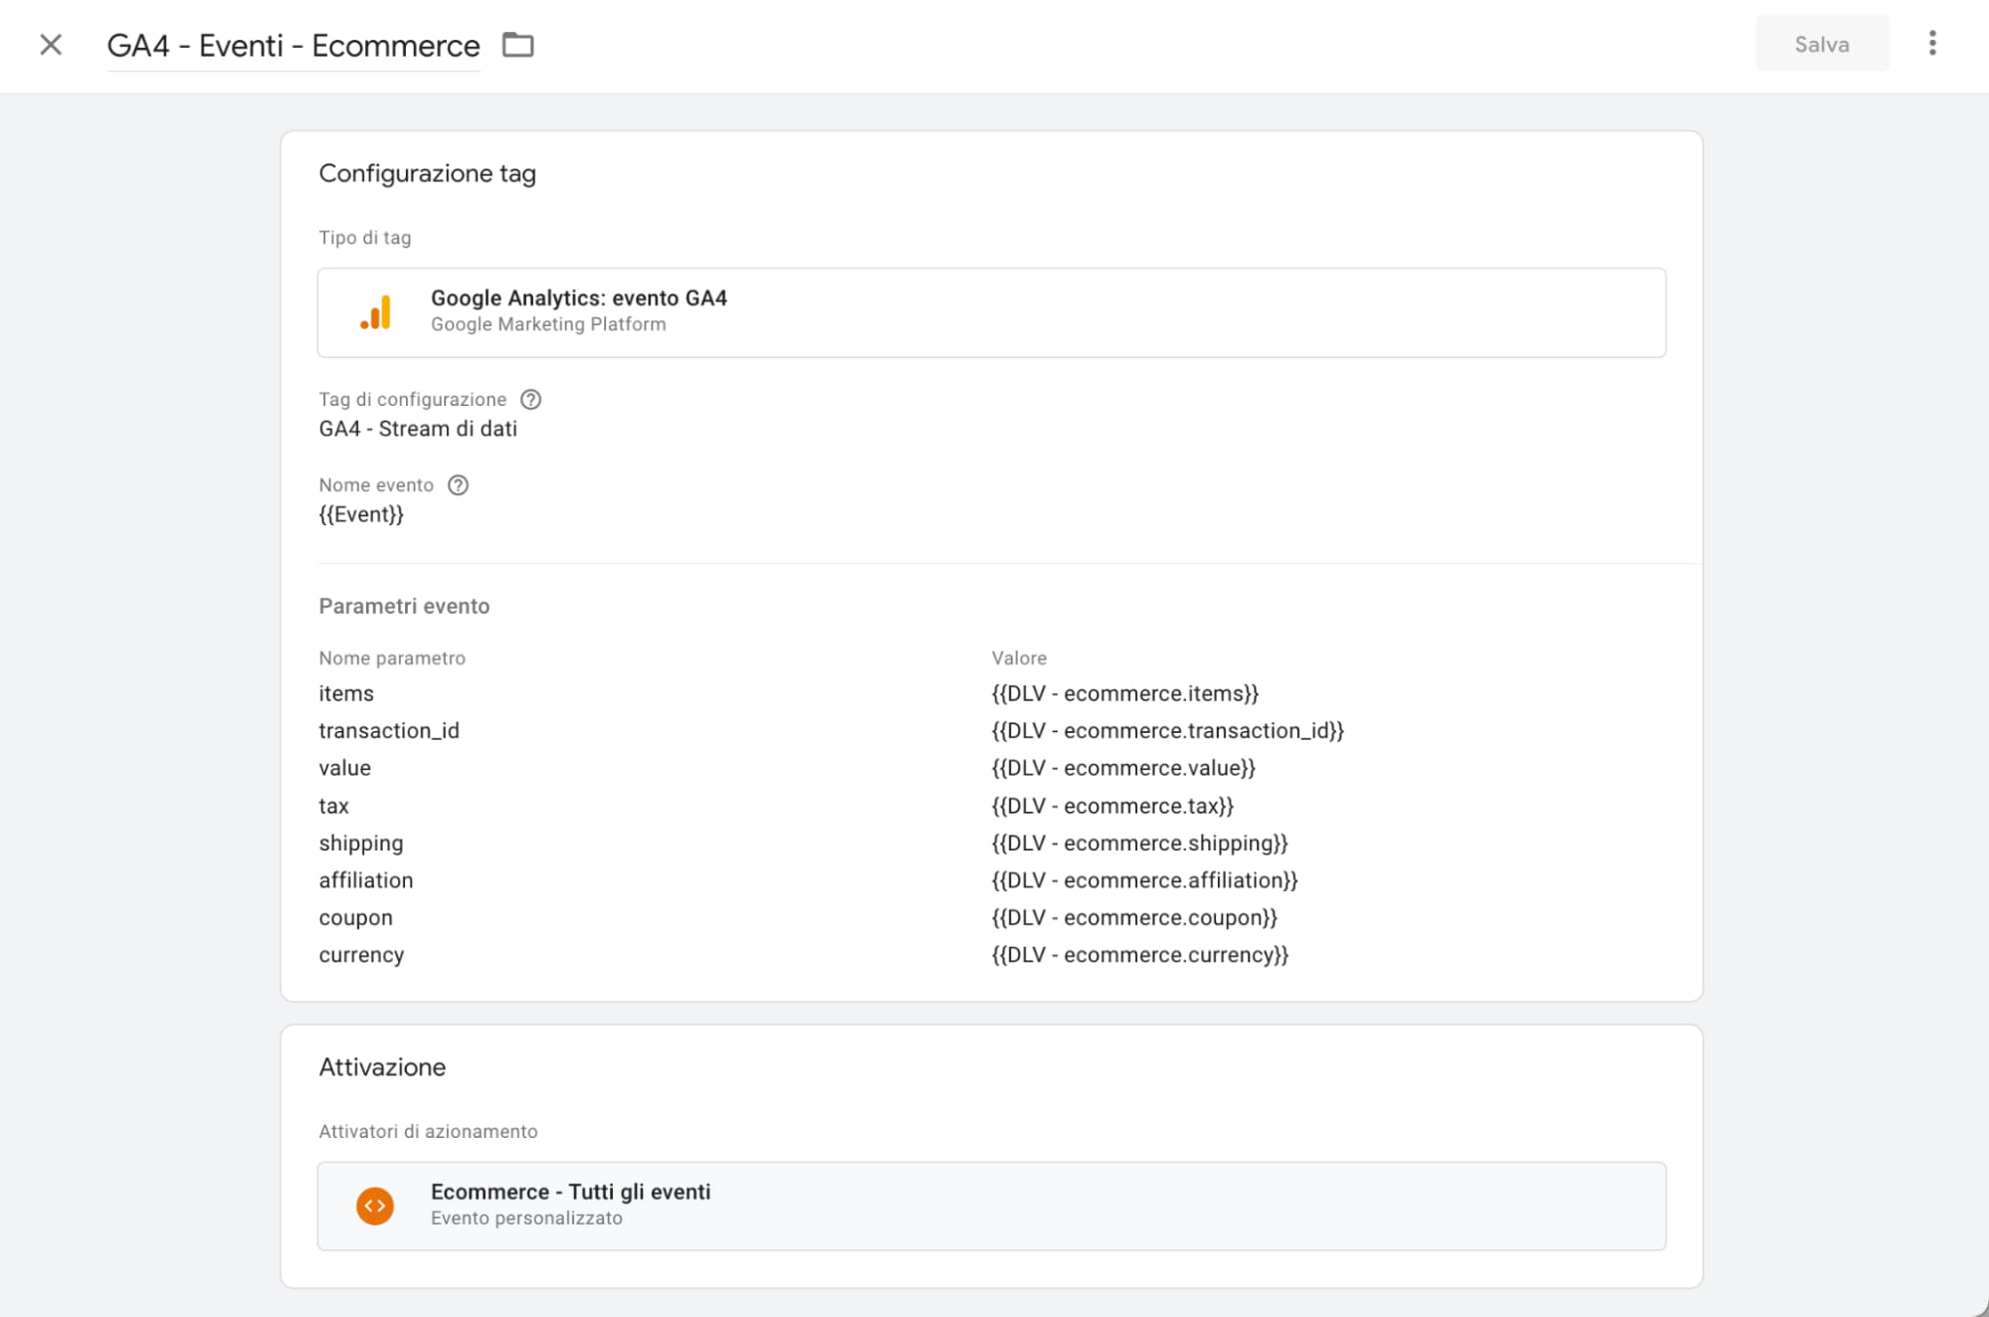Click the Configurazione tag section heading
The image size is (1989, 1317).
[427, 173]
